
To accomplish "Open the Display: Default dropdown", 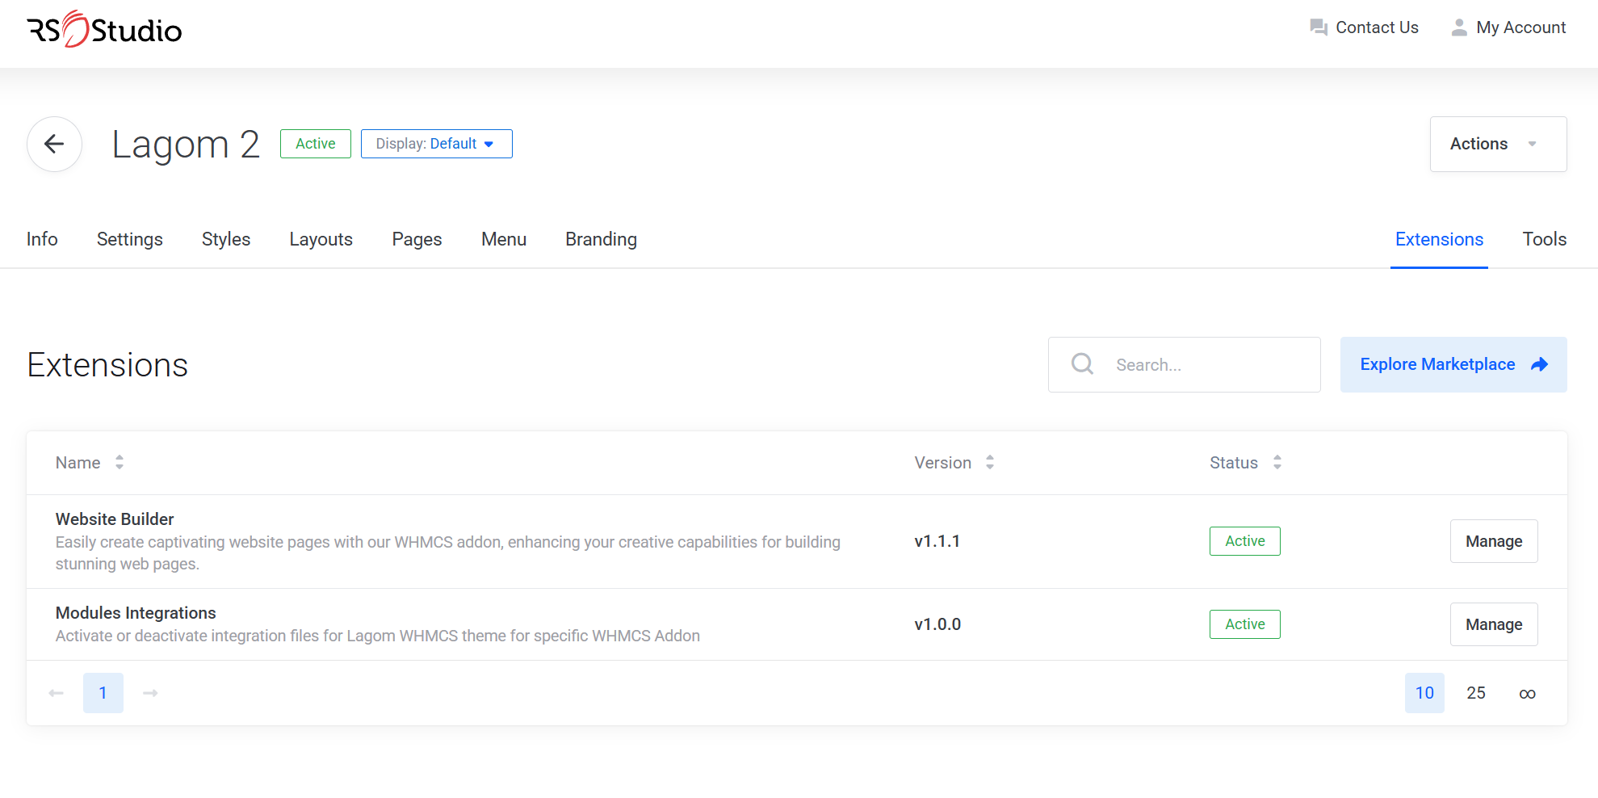I will (x=436, y=144).
